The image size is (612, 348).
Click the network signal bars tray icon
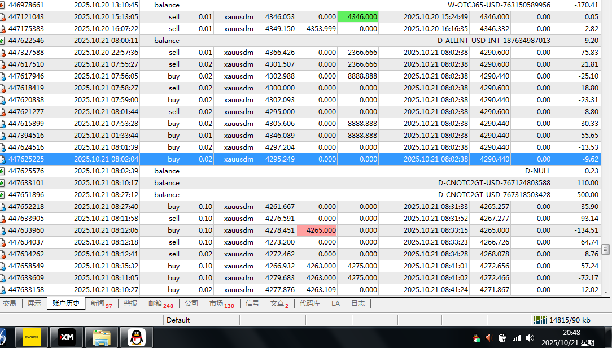516,338
